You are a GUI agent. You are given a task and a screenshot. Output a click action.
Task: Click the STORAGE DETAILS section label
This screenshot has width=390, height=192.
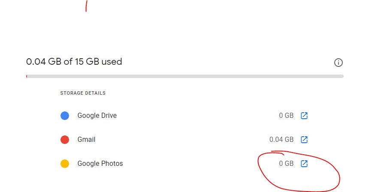pos(83,93)
